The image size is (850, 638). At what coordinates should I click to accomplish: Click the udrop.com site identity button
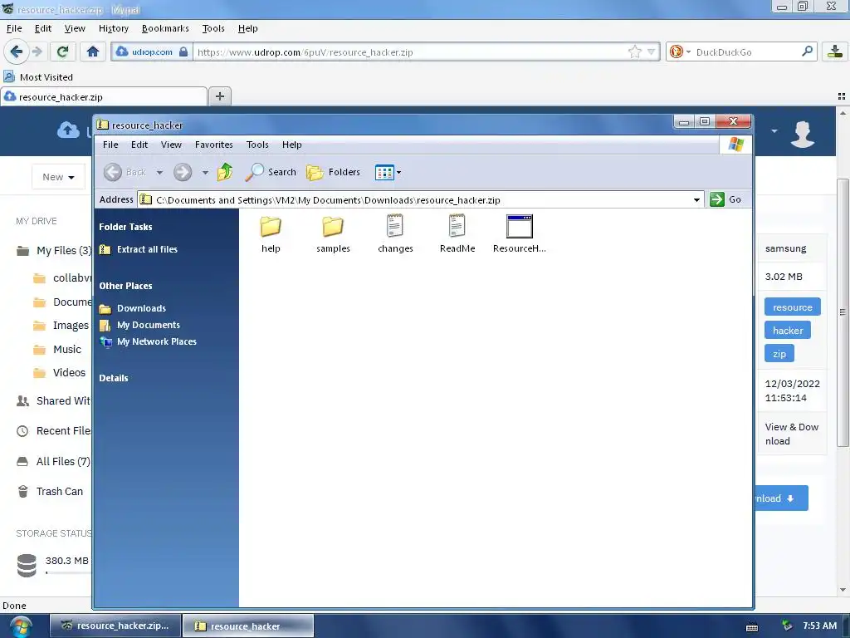pos(152,52)
